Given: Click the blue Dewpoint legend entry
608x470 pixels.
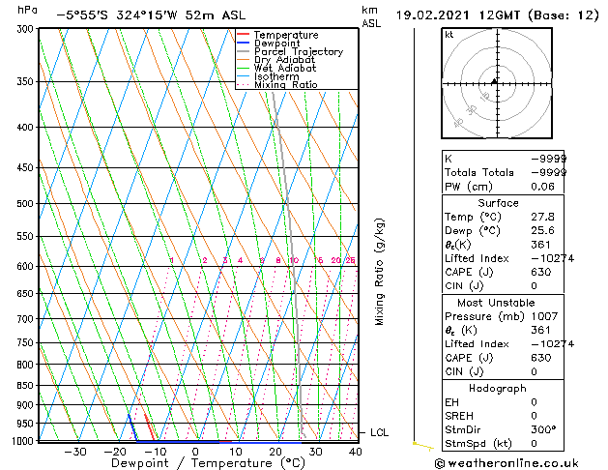Looking at the screenshot, I should point(276,44).
